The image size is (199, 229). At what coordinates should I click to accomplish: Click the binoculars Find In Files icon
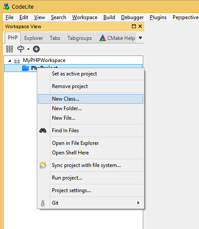[x=43, y=131]
